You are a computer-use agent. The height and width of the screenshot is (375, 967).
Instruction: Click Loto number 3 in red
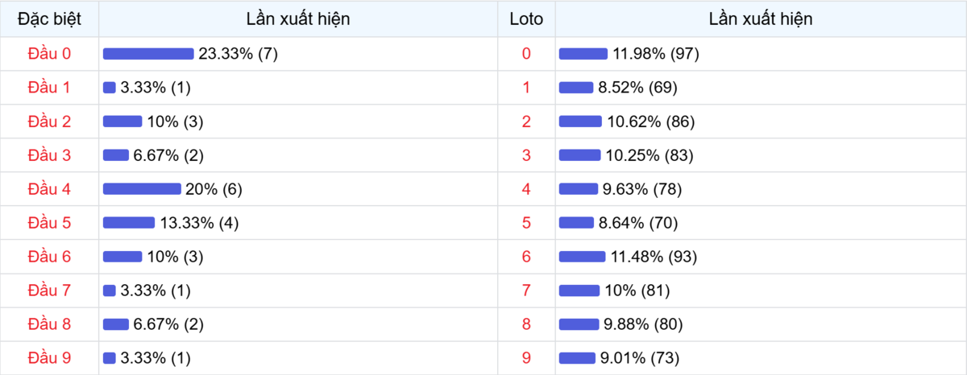tap(526, 155)
